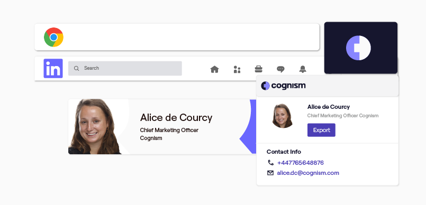This screenshot has width=426, height=205.
Task: Click the Cognism extension tile
Action: coord(361,48)
